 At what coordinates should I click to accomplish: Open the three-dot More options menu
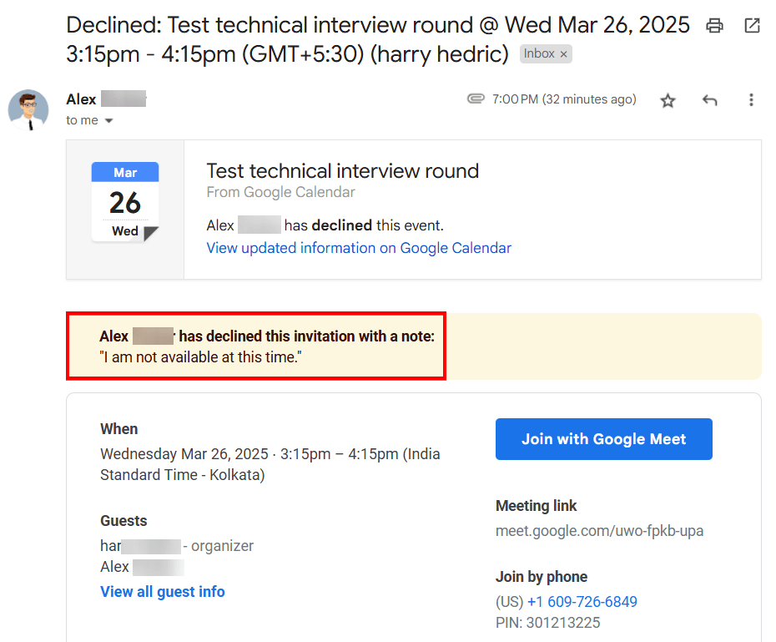pyautogui.click(x=751, y=100)
